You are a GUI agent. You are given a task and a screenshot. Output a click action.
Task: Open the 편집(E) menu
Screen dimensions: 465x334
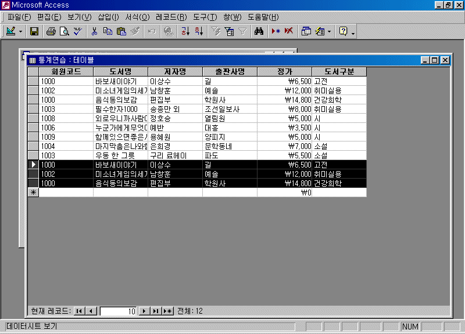[x=49, y=17]
